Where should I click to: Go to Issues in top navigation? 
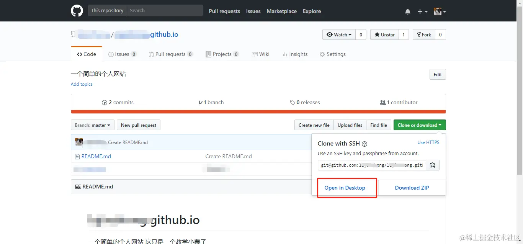click(253, 11)
